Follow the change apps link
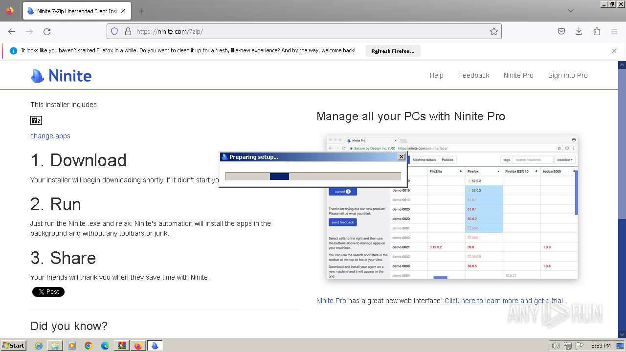This screenshot has height=352, width=626. tap(50, 136)
